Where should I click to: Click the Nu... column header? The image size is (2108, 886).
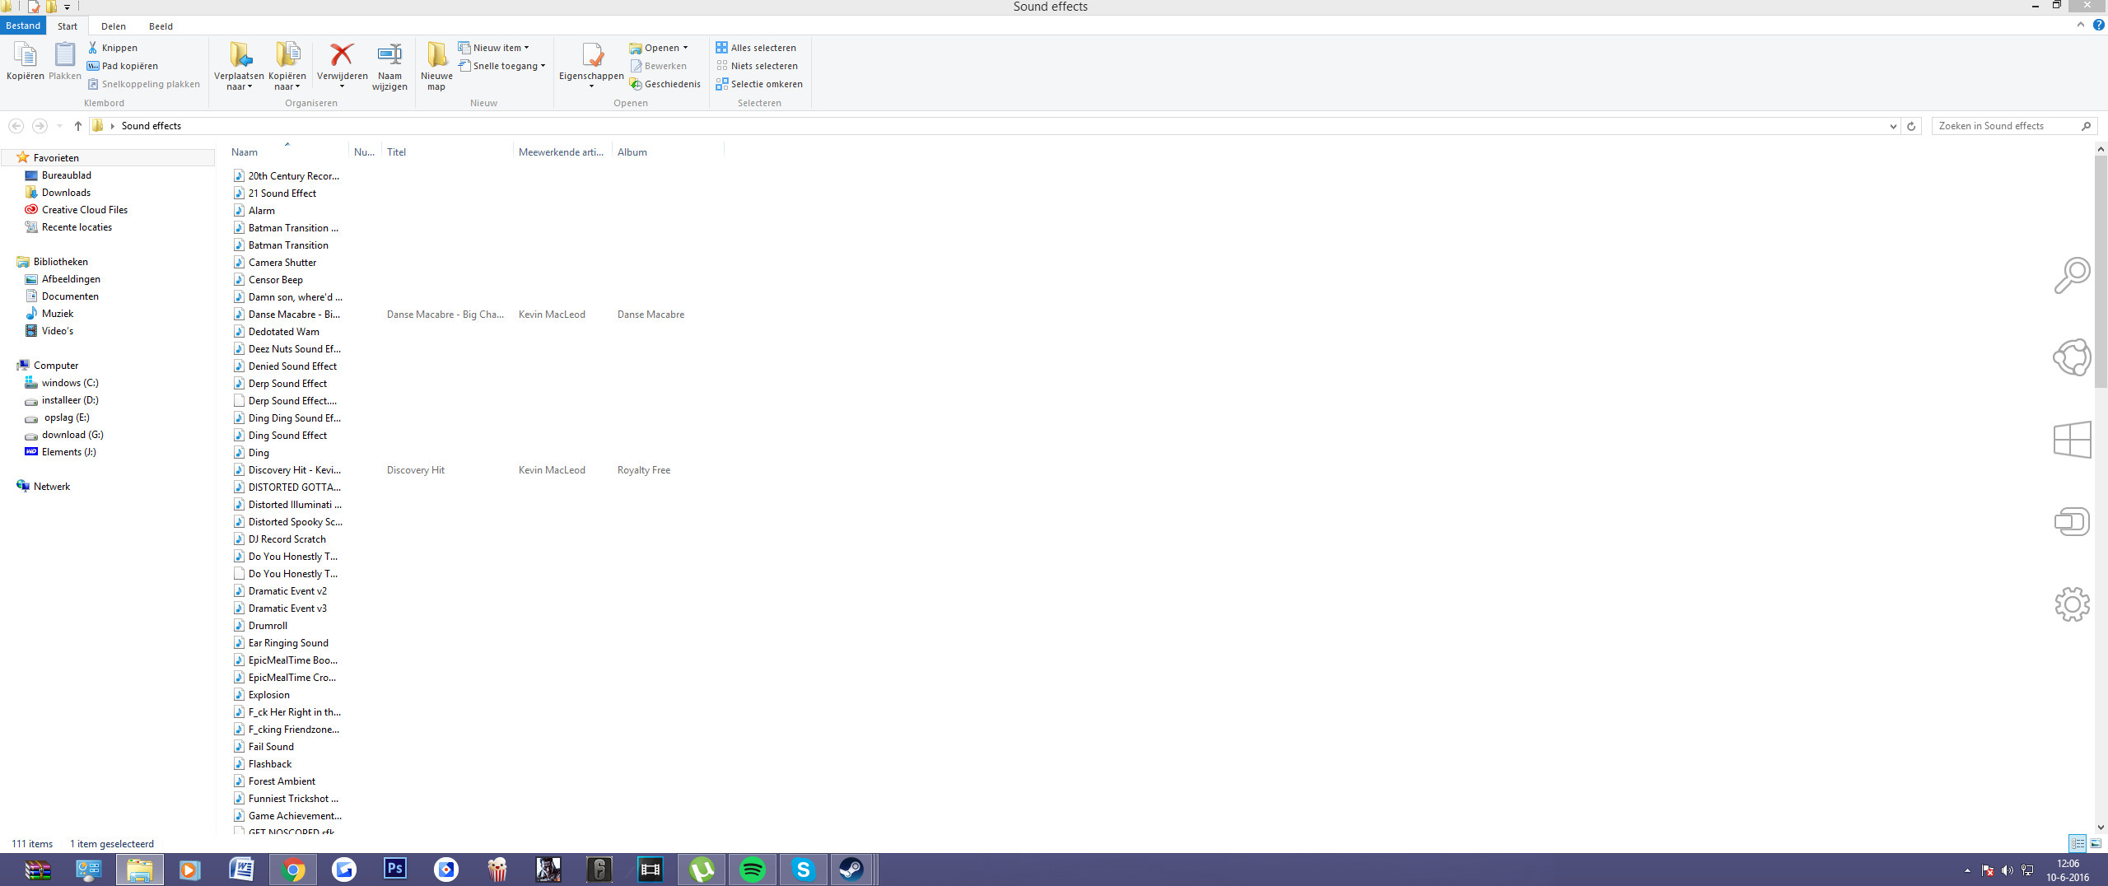tap(365, 152)
